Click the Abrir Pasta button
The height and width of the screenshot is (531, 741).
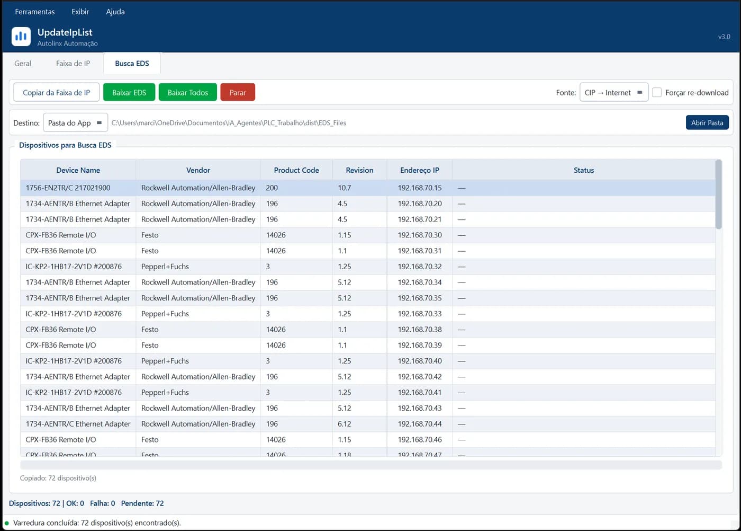pyautogui.click(x=707, y=122)
